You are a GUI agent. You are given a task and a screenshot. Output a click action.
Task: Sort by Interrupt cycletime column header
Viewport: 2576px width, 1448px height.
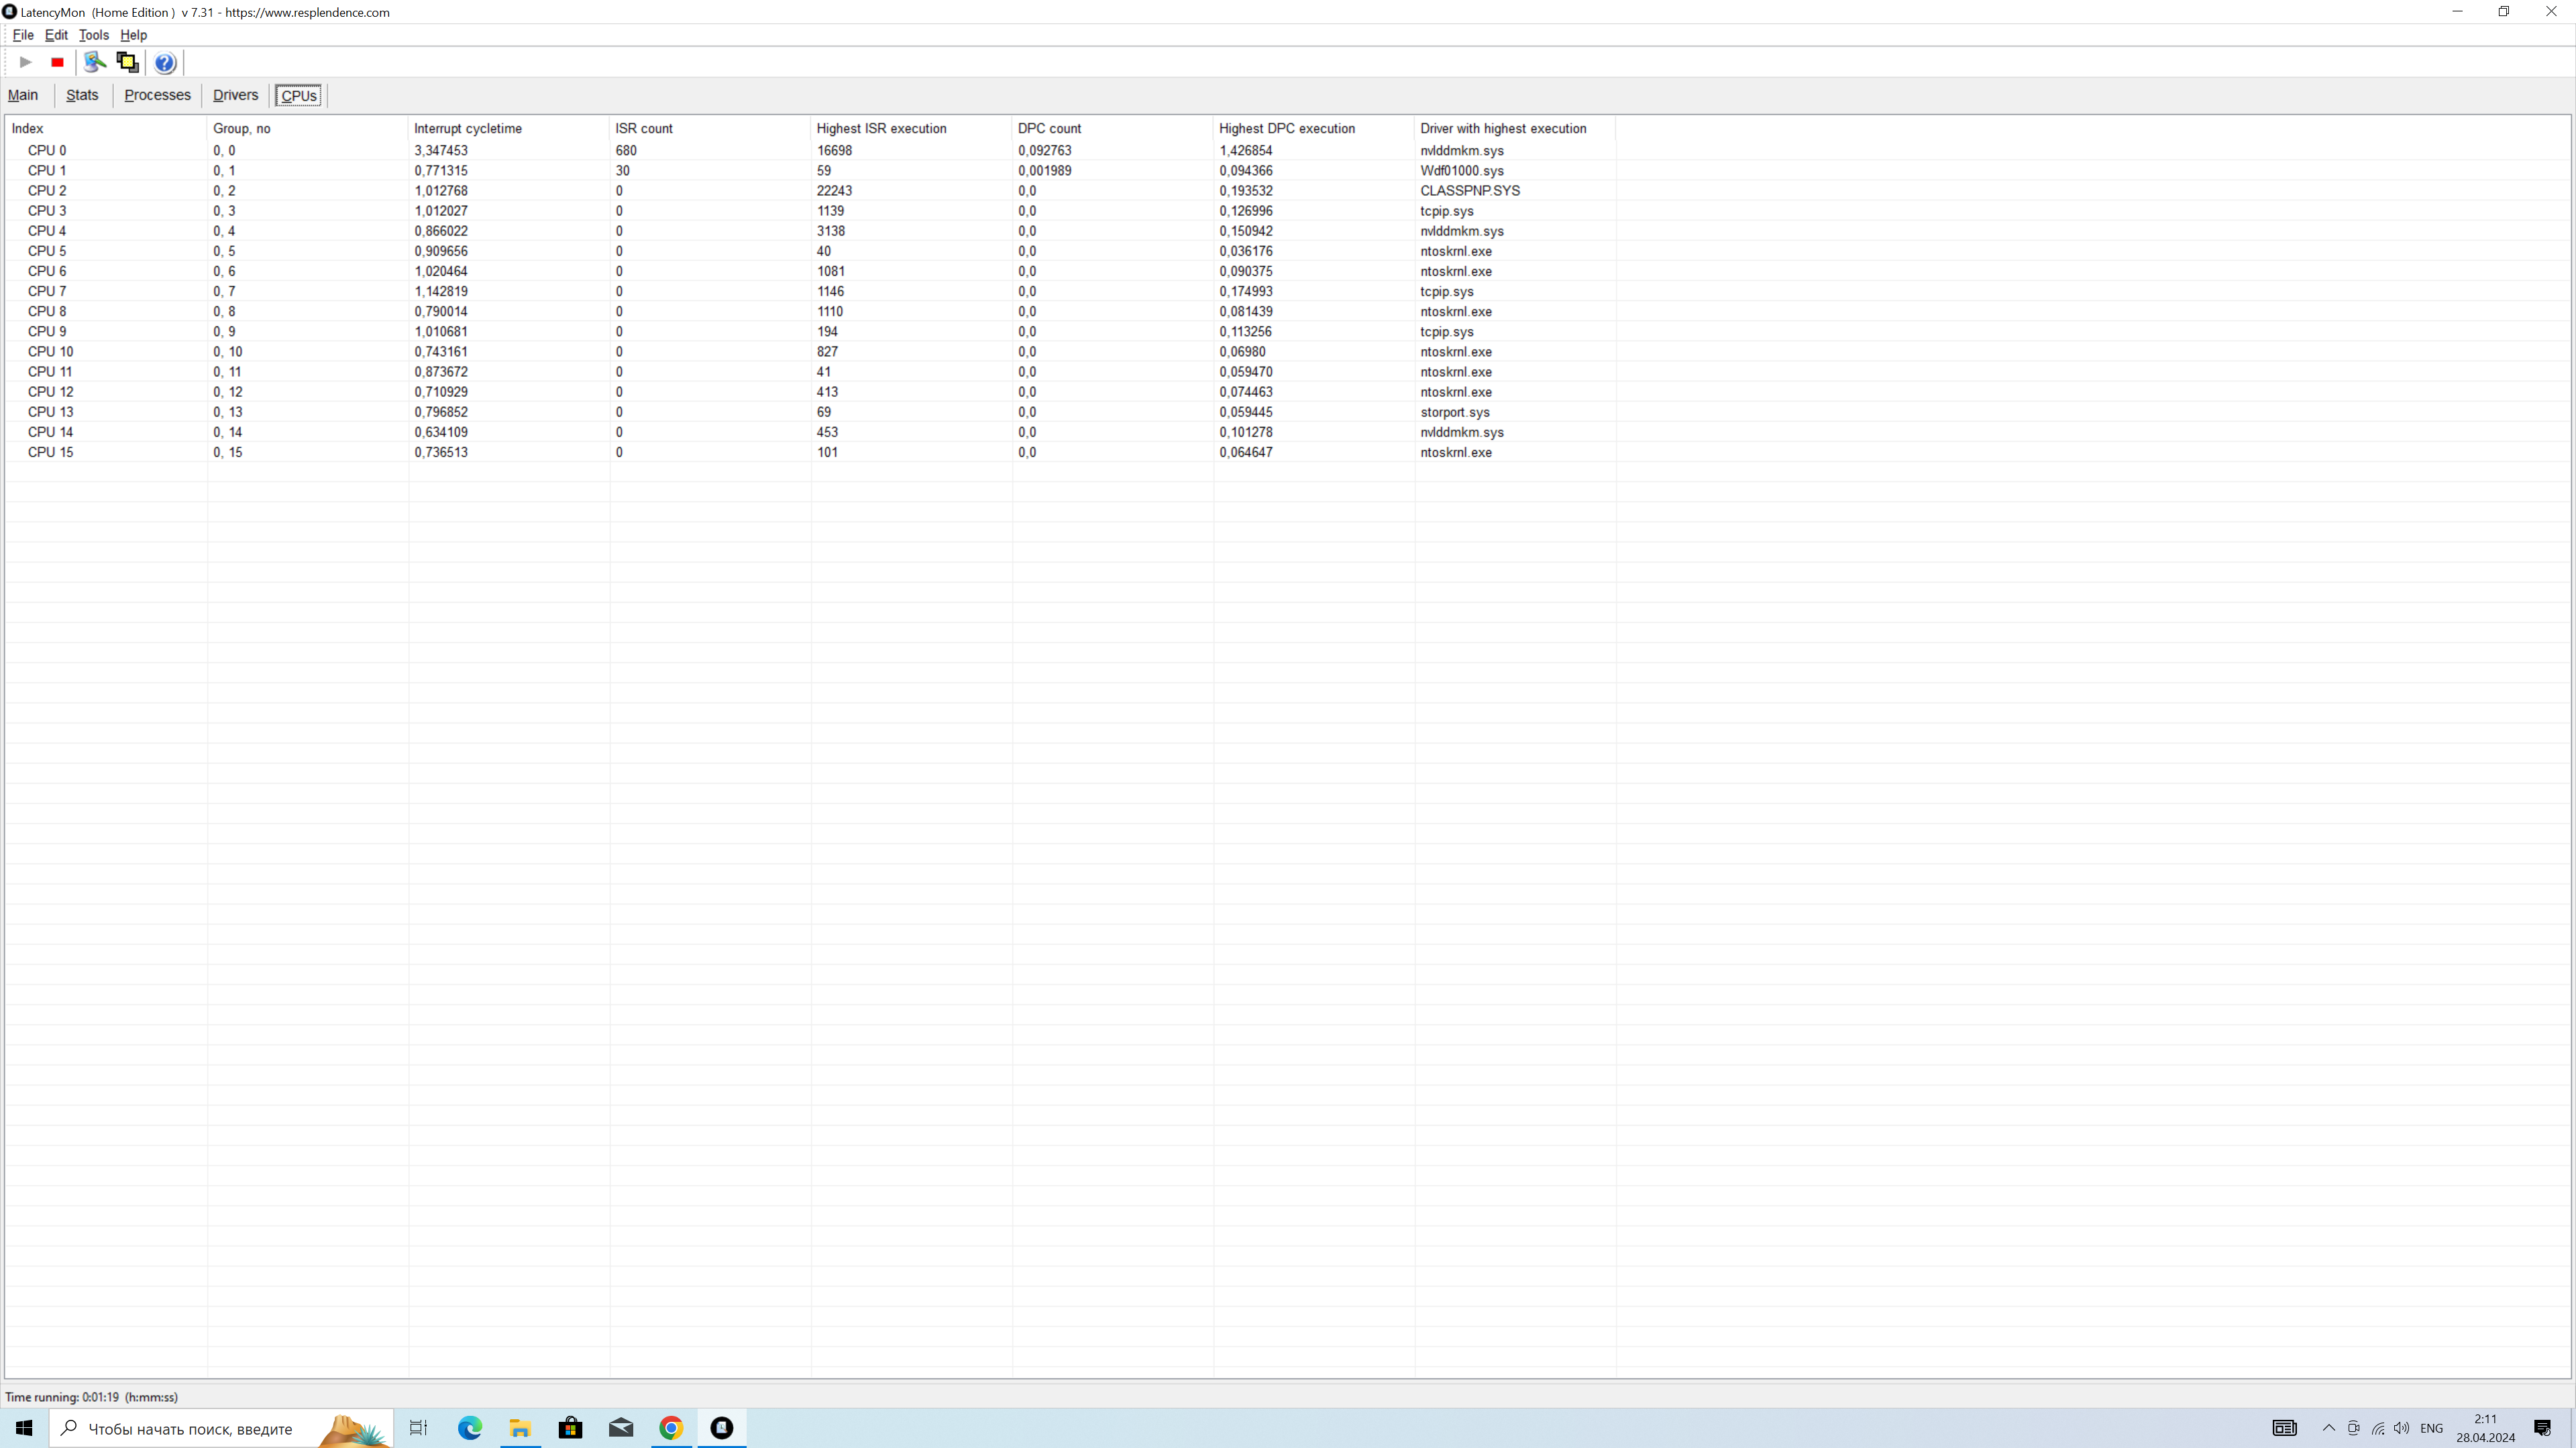point(467,129)
